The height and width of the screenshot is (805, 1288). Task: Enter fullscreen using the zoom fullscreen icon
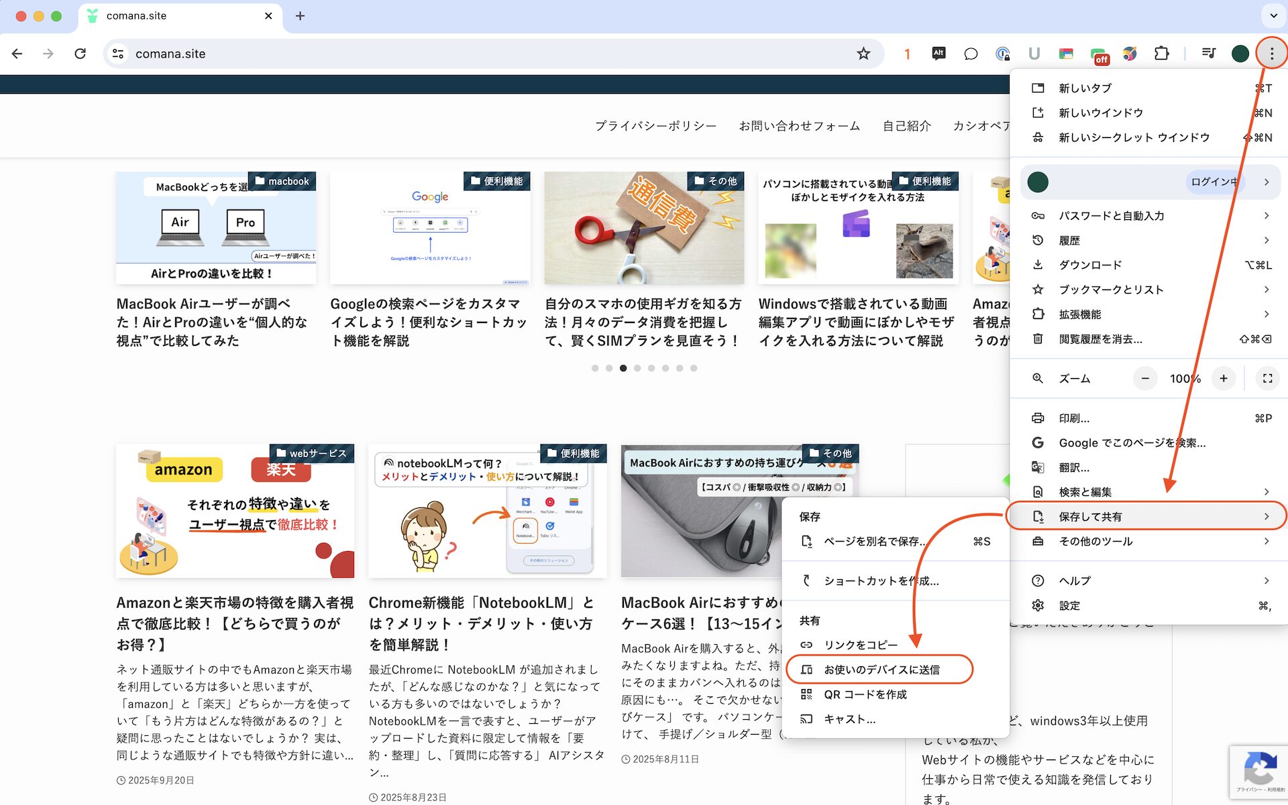1267,379
